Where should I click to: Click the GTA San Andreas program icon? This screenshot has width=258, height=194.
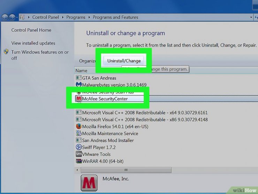click(78, 78)
